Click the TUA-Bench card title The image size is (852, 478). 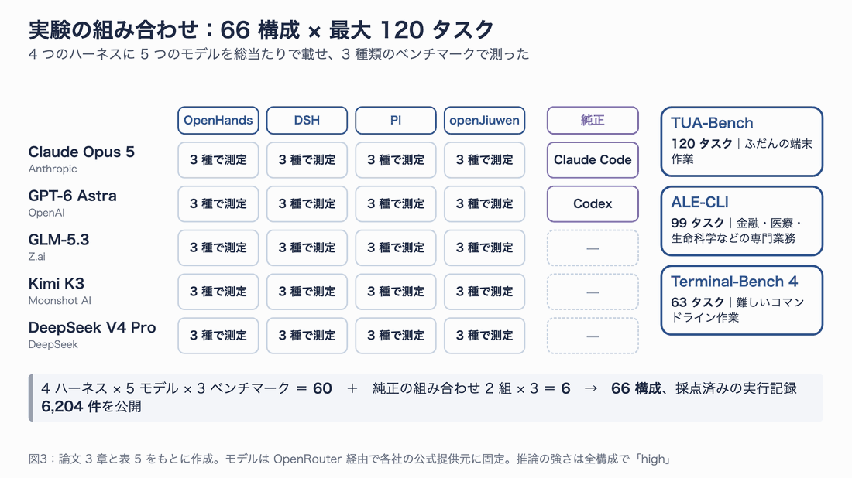coord(712,123)
